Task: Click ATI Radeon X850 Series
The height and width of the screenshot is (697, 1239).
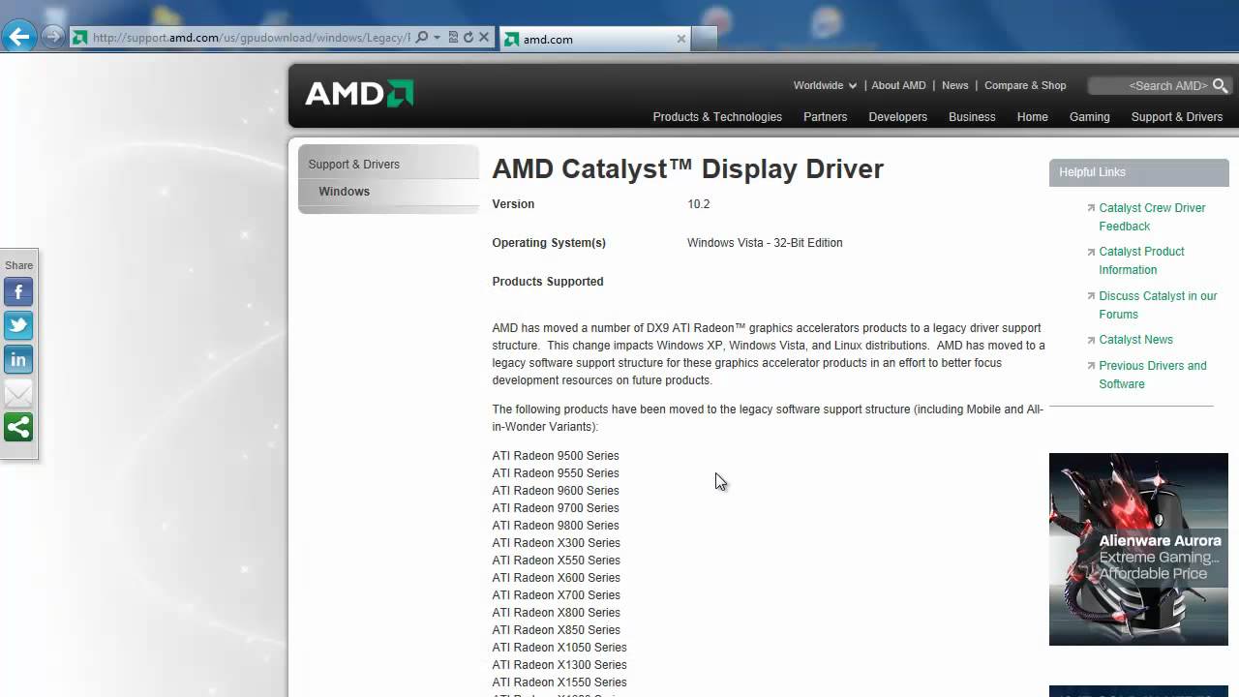Action: coord(556,630)
